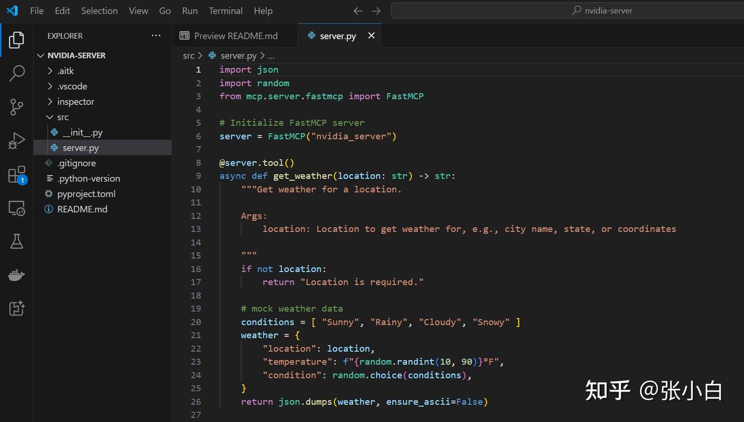Click the nvidia-server search box
Image resolution: width=744 pixels, height=422 pixels.
tap(566, 11)
